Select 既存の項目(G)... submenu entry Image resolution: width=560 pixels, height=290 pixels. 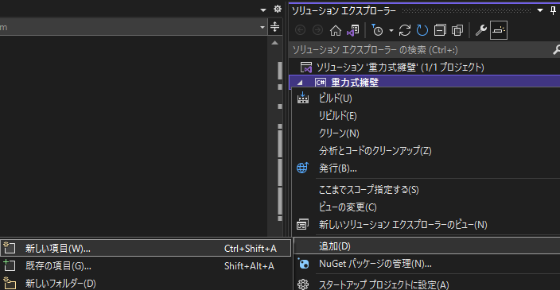pyautogui.click(x=146, y=265)
